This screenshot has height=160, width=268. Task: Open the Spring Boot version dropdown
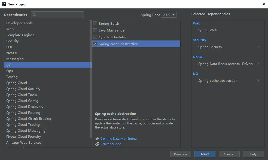pos(169,15)
